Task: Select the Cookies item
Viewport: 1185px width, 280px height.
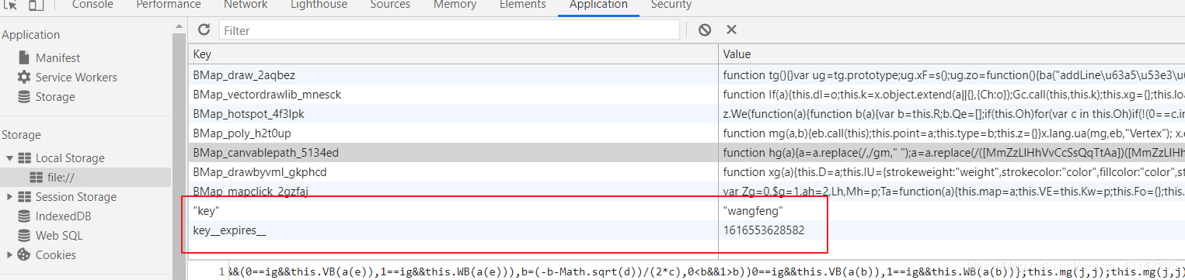Action: (x=56, y=254)
